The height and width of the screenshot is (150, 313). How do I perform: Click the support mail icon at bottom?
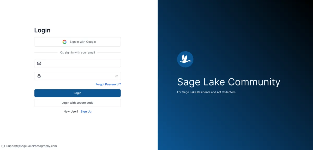[3, 146]
